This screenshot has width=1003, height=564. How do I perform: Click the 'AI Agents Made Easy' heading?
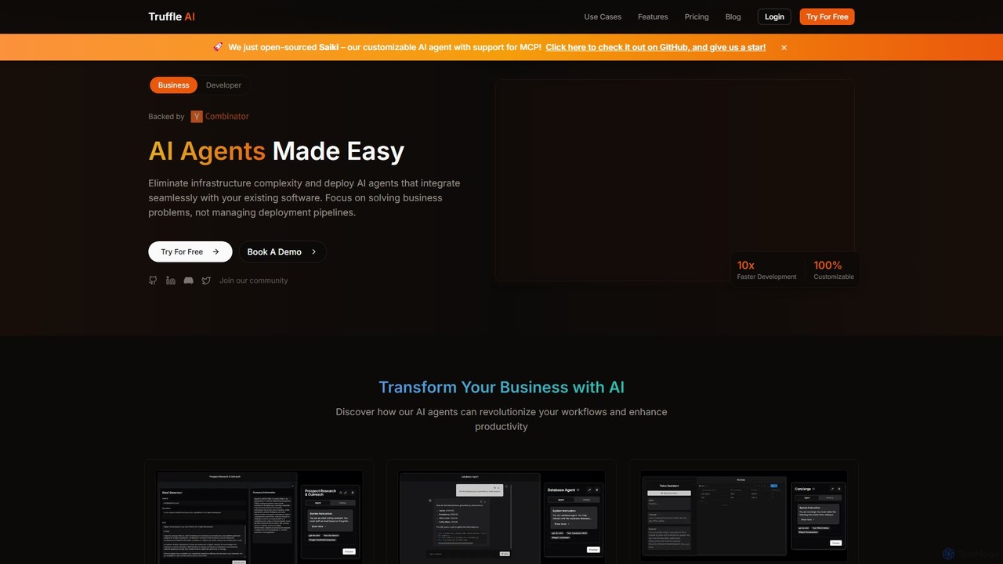coord(277,150)
